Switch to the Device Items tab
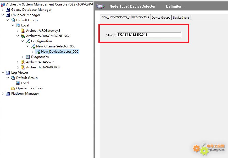 pos(181,18)
